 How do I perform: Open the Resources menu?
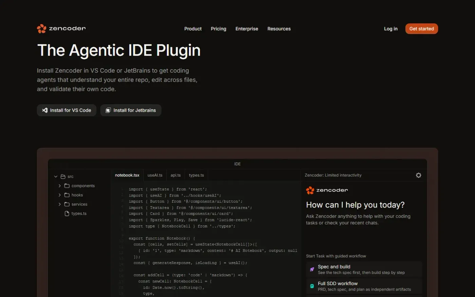click(279, 29)
